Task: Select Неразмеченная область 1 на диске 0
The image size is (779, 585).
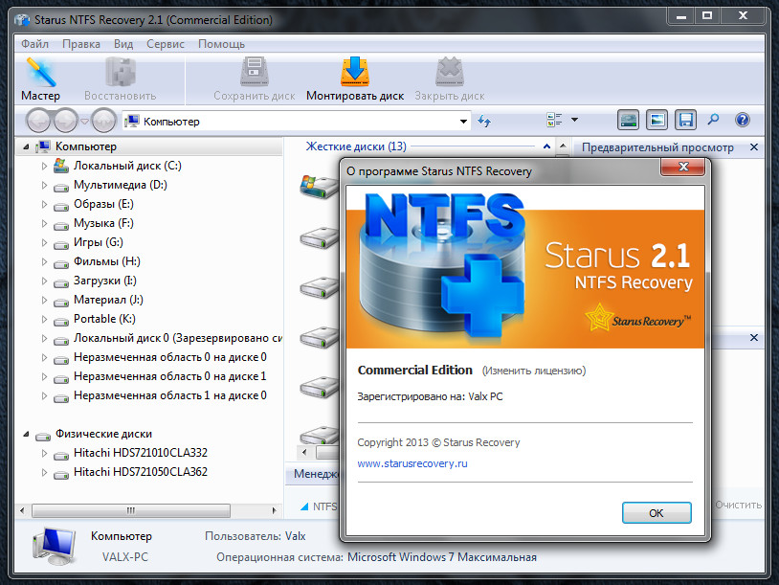Action: click(x=170, y=395)
